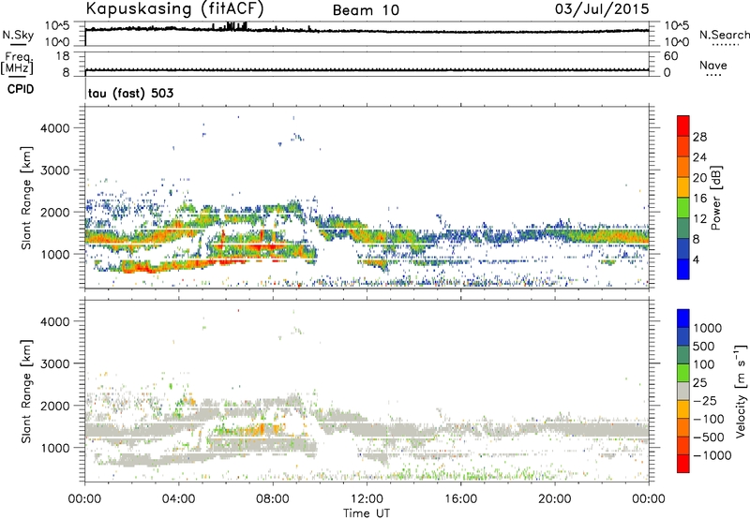Click the 'N.Search' legend label

(724, 35)
